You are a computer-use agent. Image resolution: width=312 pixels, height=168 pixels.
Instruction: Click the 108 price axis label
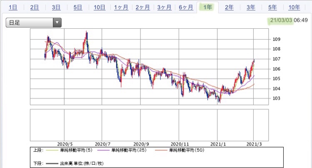pyautogui.click(x=276, y=49)
